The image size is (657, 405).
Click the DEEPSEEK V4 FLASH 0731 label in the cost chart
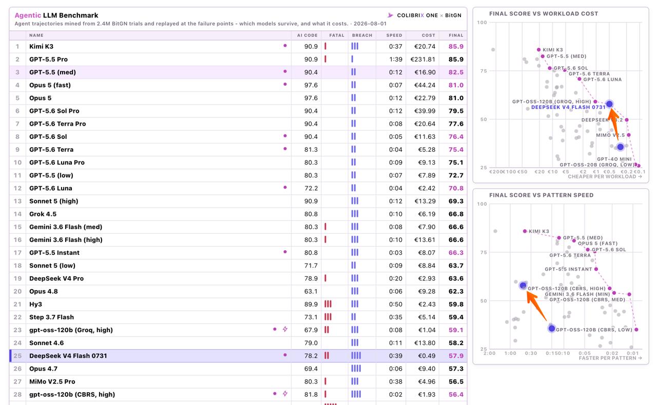(x=569, y=108)
